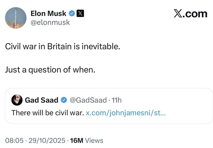Open the @elonmusk handle link
213x148 pixels.
50,22
